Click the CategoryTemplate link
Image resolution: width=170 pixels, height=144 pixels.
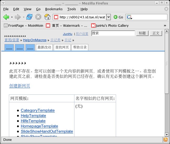(x=38, y=110)
